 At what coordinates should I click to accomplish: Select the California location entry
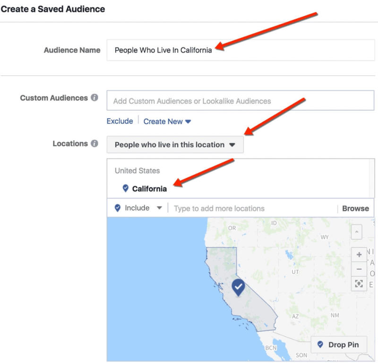tap(149, 189)
